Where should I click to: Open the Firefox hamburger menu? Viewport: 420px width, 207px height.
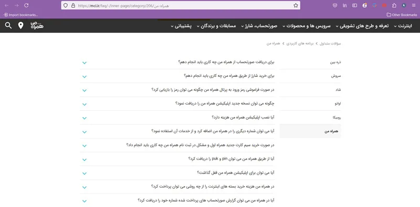click(414, 5)
